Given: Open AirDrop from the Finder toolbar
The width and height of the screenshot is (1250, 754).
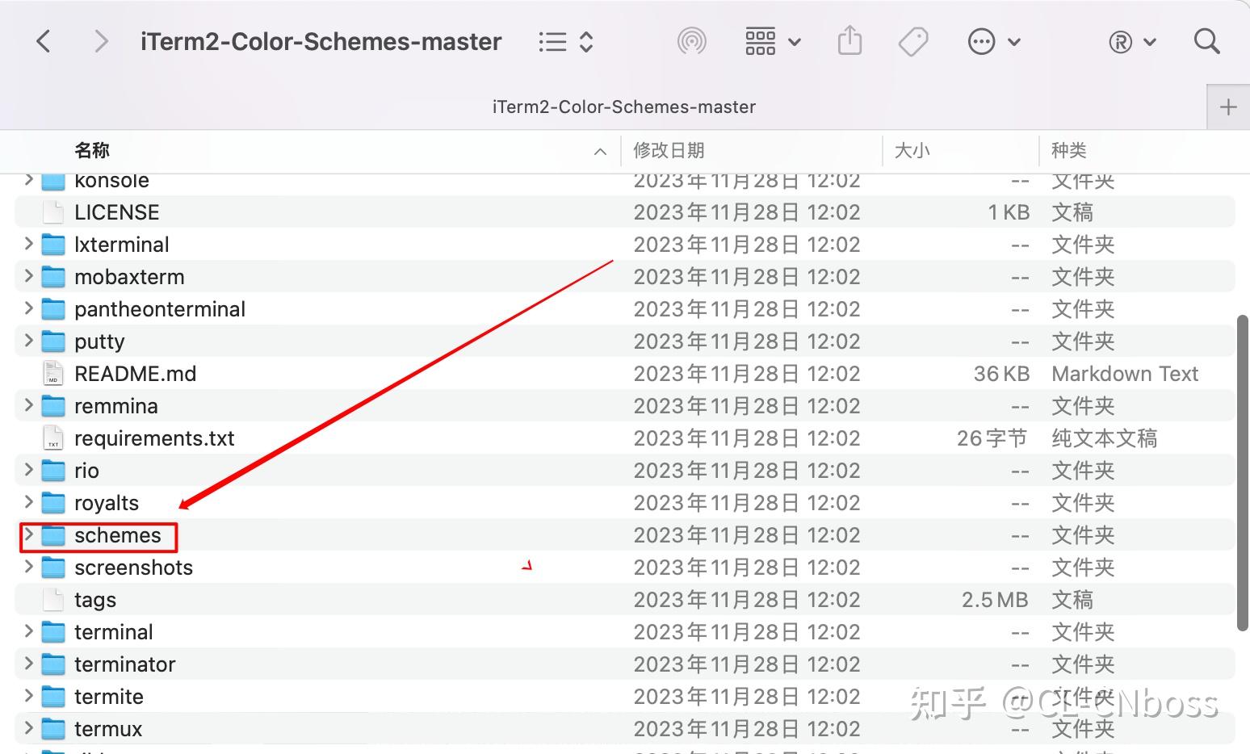Looking at the screenshot, I should coord(692,40).
